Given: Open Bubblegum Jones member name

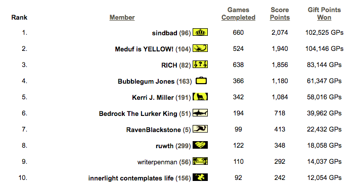Looking at the screenshot, I should point(146,82).
